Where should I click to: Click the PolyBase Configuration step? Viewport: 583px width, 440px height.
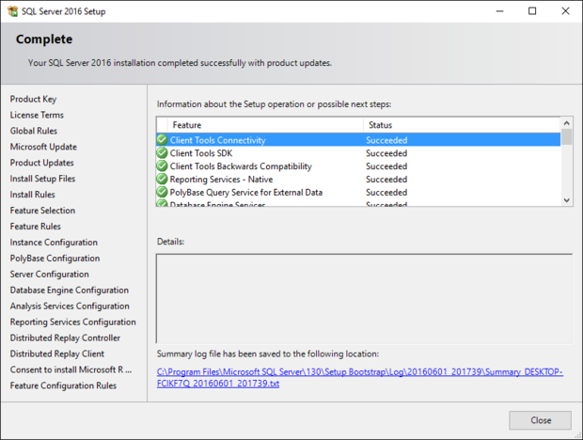coord(55,259)
